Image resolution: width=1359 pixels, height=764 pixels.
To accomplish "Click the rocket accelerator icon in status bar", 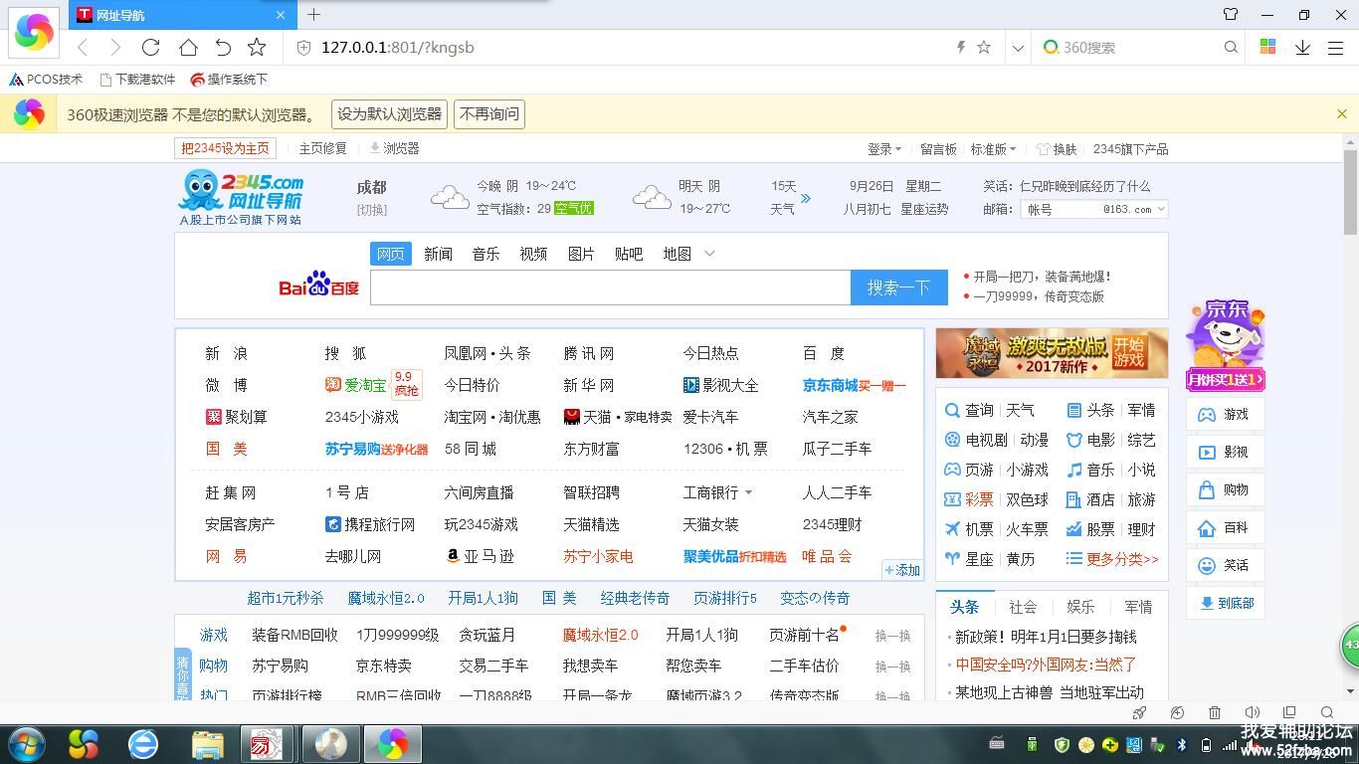I will [x=1140, y=712].
